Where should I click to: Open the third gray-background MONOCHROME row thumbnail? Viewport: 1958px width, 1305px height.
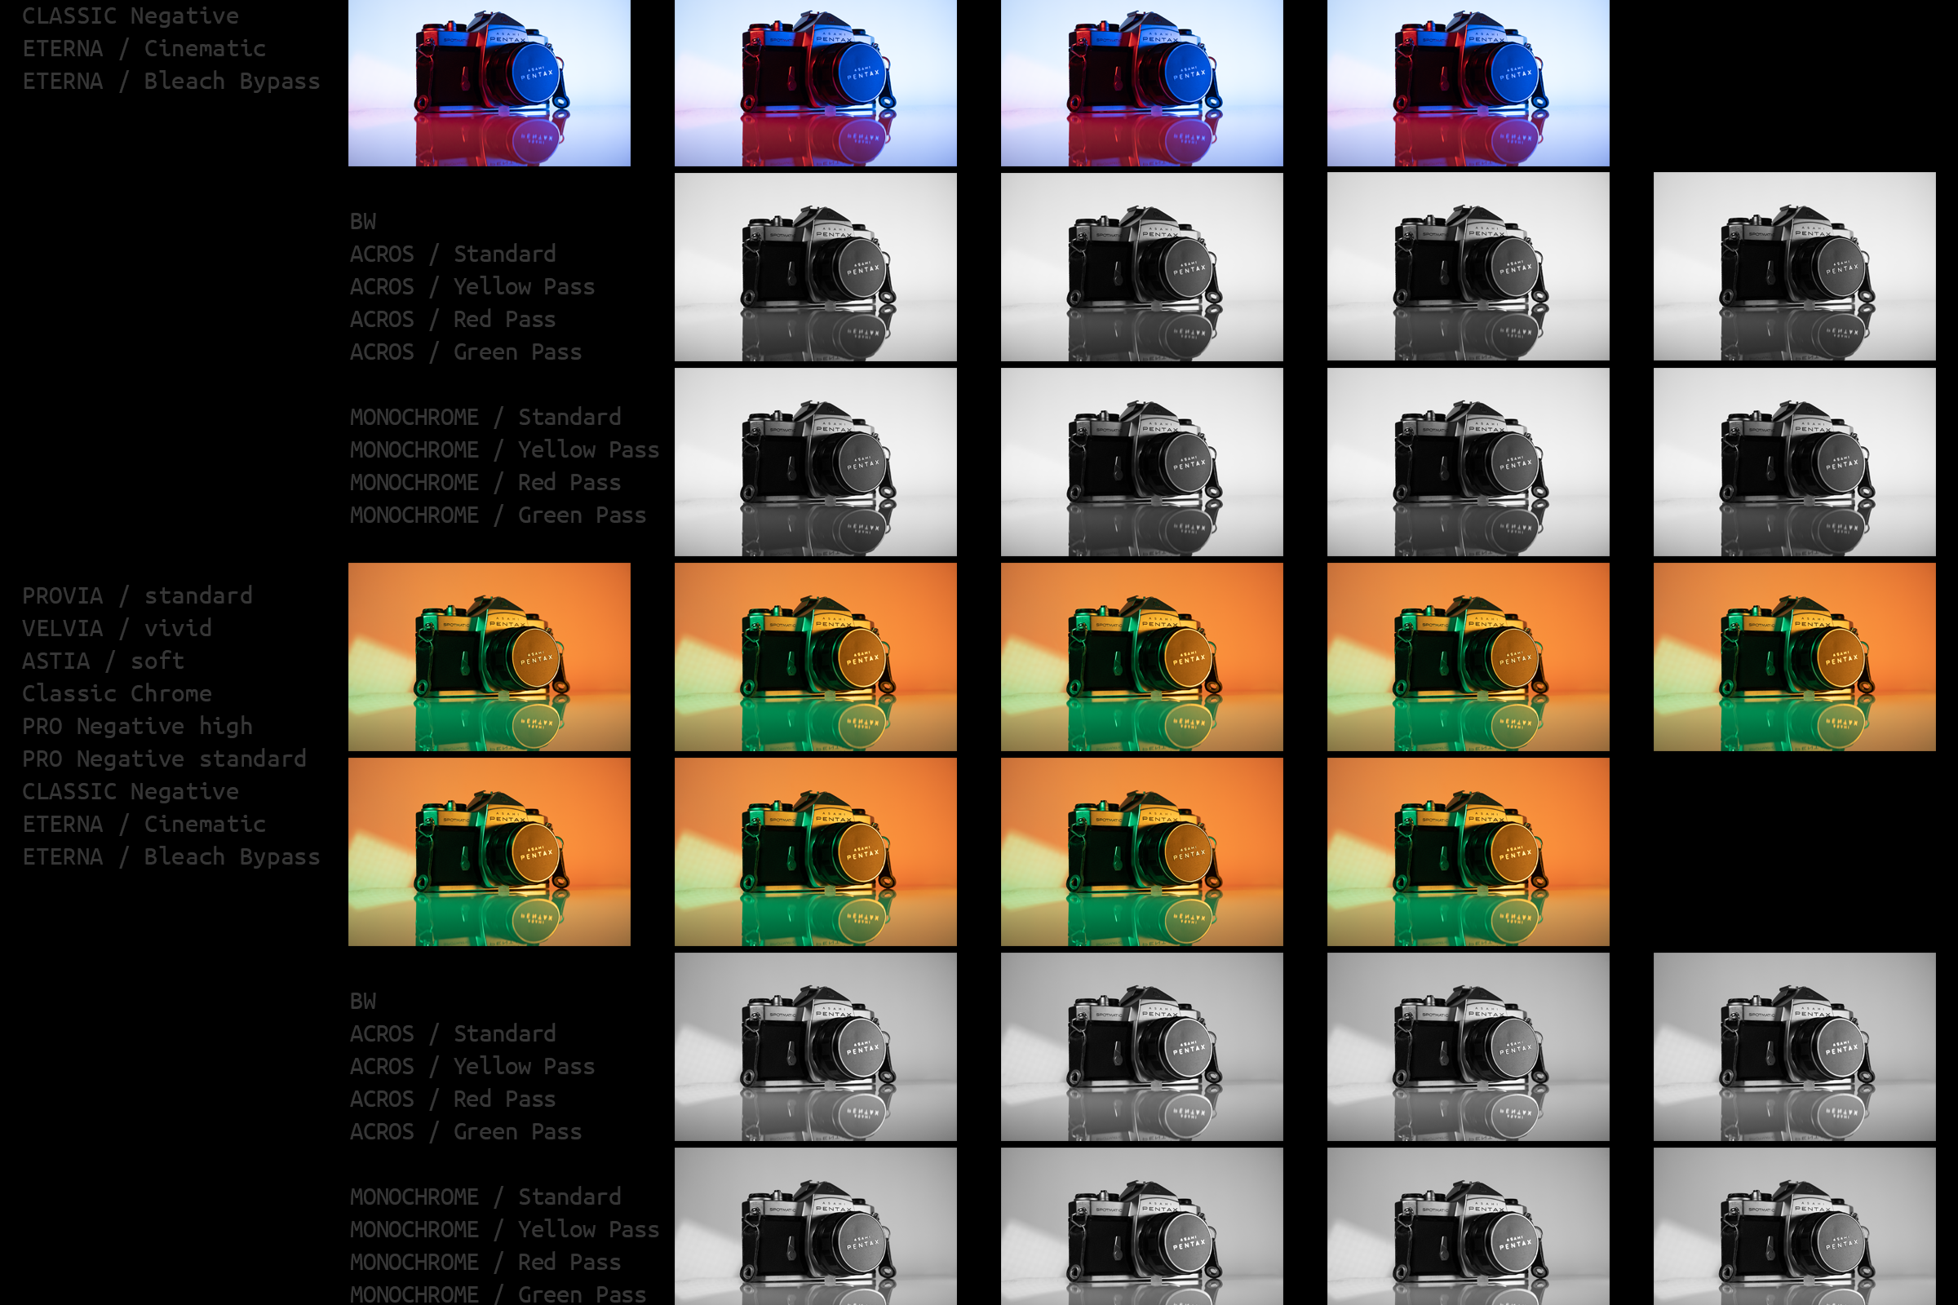pos(1468,1227)
